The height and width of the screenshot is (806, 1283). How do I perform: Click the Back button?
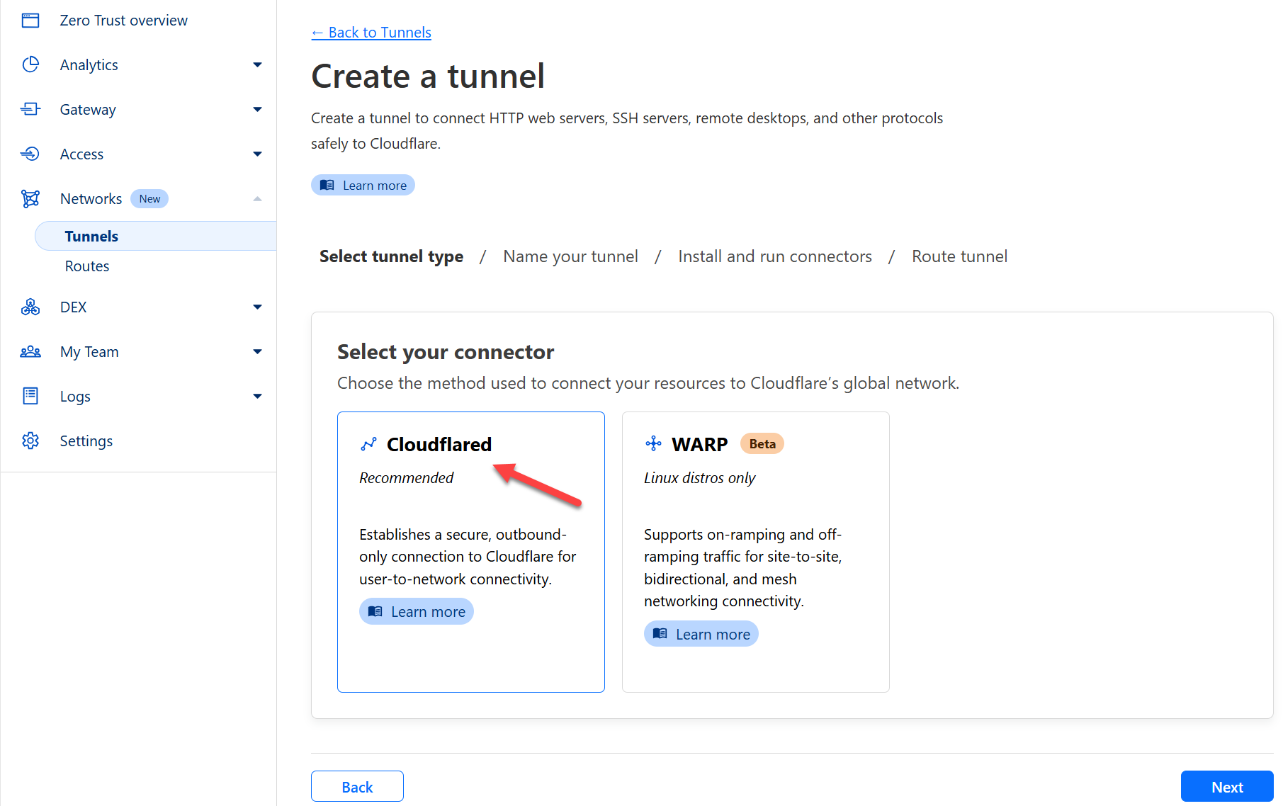pyautogui.click(x=357, y=787)
